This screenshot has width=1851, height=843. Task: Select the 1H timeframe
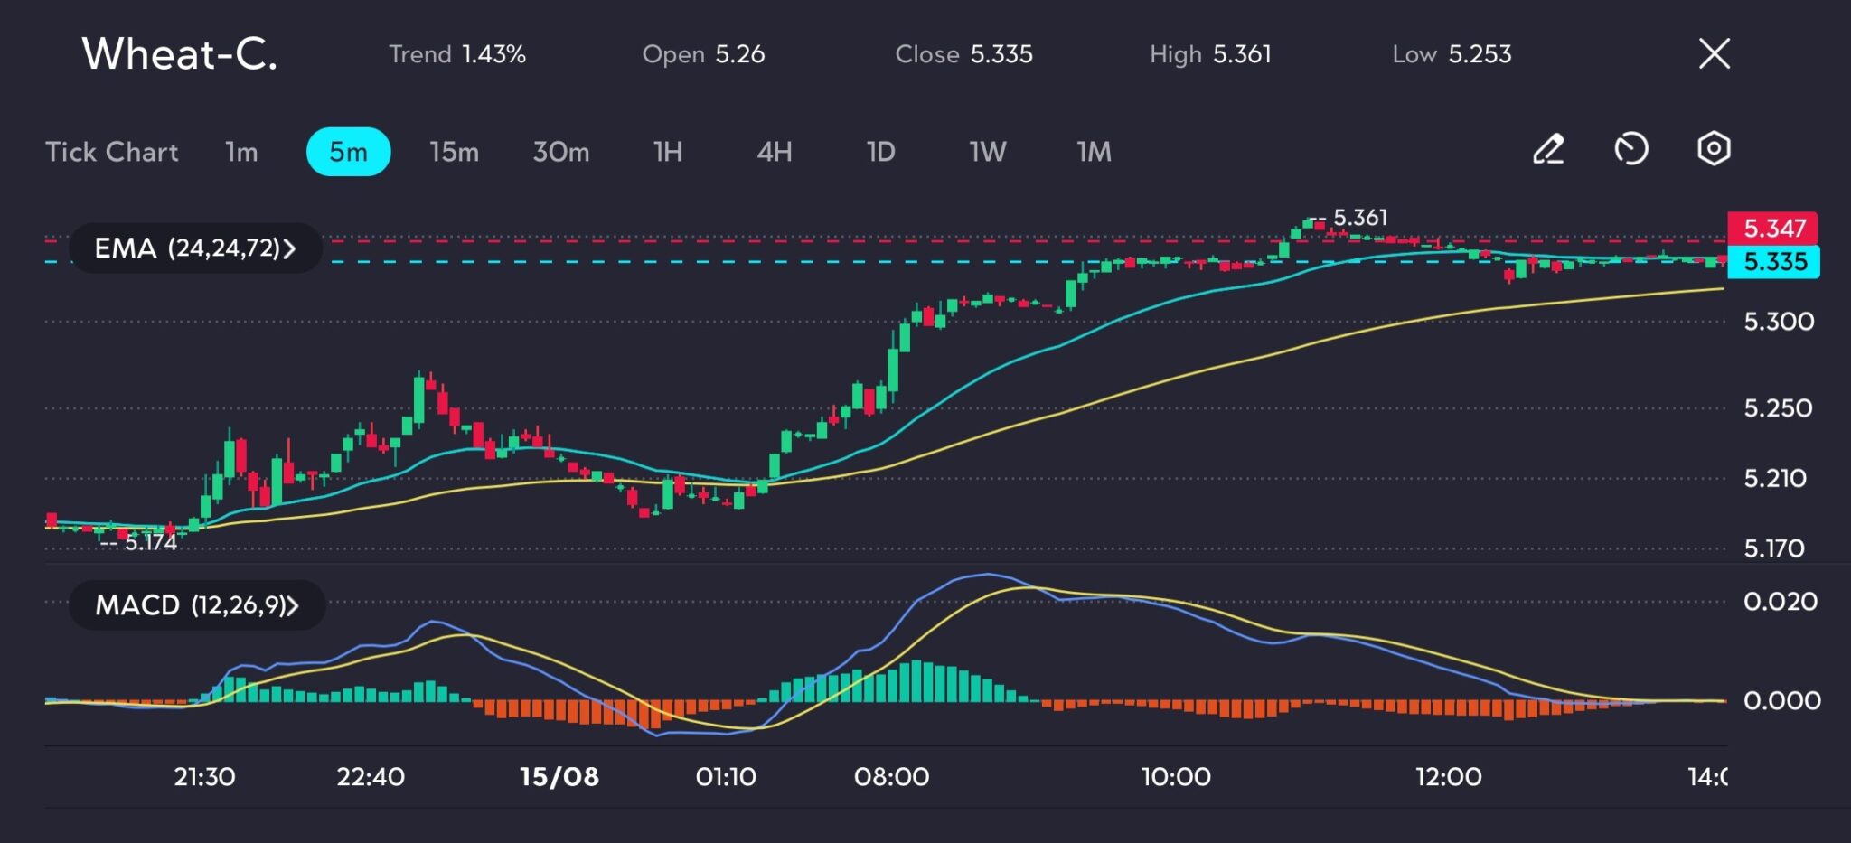click(x=668, y=152)
